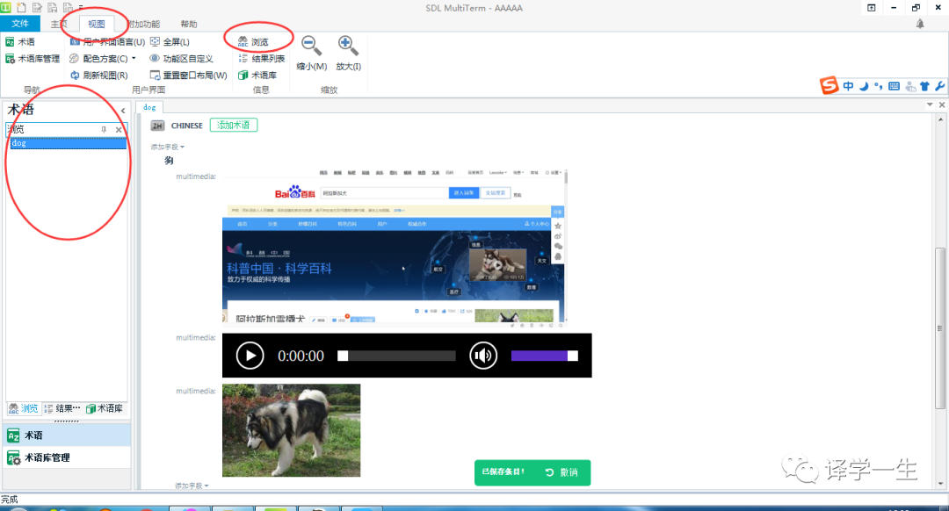Click the ZH language badge

[x=157, y=126]
